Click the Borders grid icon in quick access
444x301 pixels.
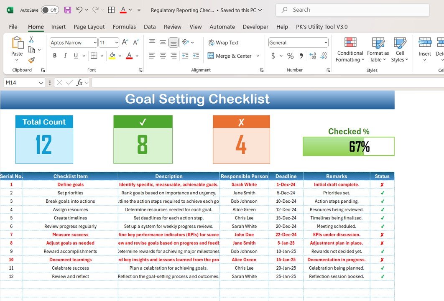click(111, 10)
